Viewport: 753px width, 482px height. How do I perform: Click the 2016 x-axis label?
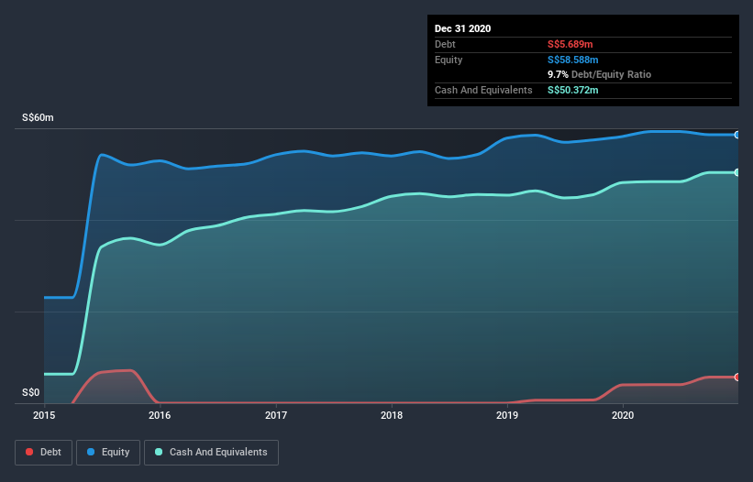click(x=160, y=415)
